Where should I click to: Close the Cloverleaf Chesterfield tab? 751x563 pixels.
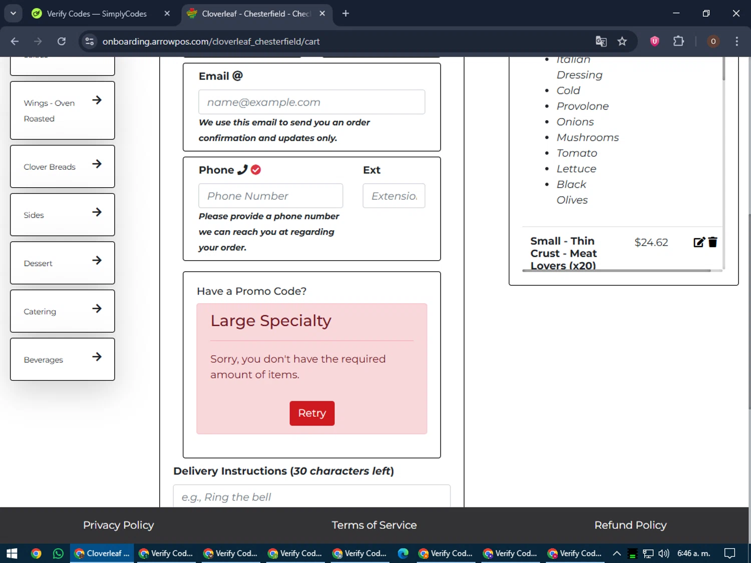322,14
